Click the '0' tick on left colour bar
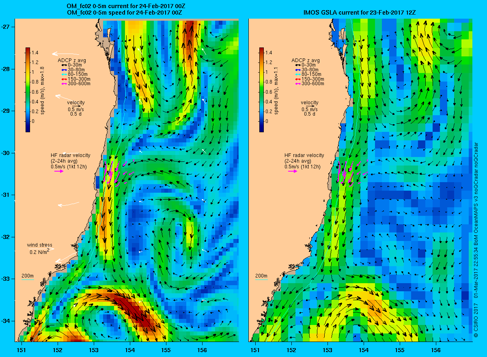 pos(33,121)
